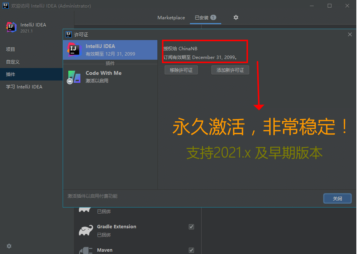Select the IntelliJ IDEA license entry icon
Viewport: 359px width, 254px height.
[74, 50]
